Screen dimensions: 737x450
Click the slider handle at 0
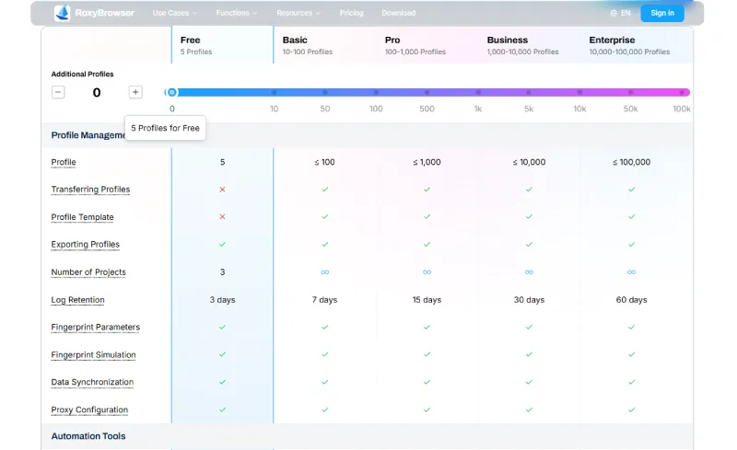172,92
